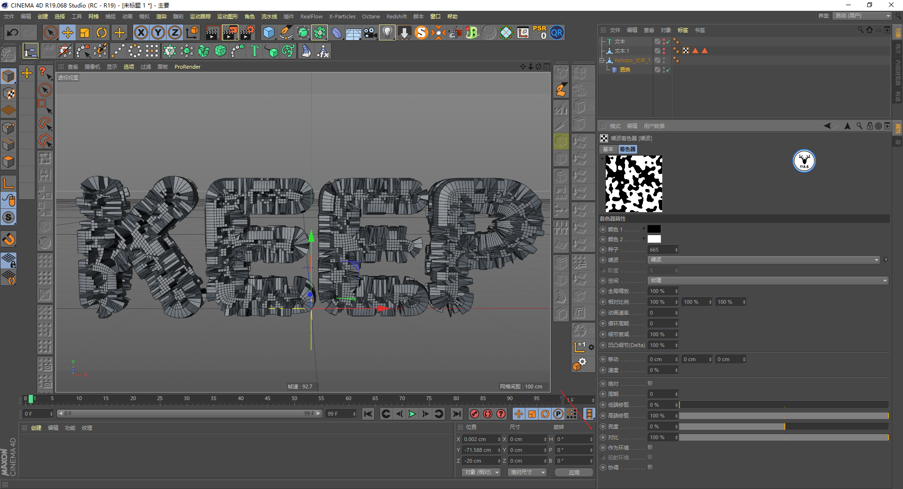Open the Octane menu

371,16
